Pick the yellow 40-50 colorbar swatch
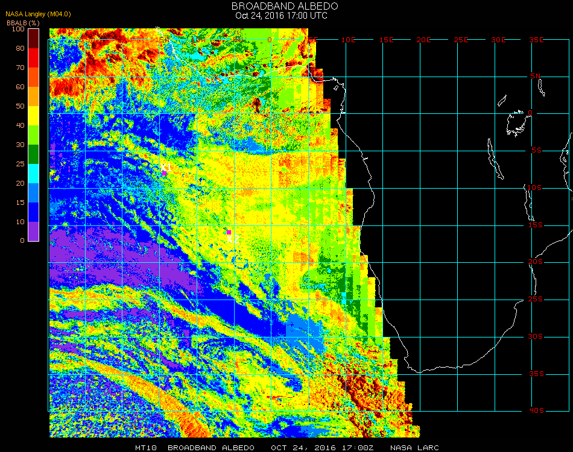573x452 pixels. click(34, 116)
